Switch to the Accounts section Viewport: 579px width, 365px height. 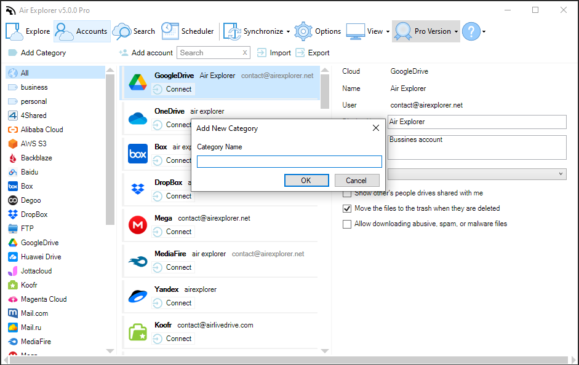click(82, 31)
